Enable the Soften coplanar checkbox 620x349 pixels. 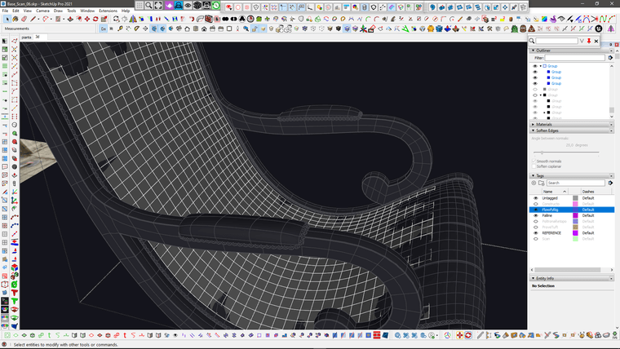[x=534, y=166]
